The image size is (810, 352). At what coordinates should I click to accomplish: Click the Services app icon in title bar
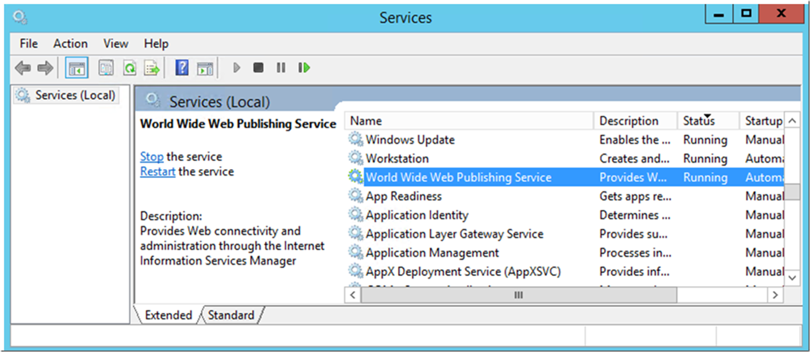tap(19, 17)
